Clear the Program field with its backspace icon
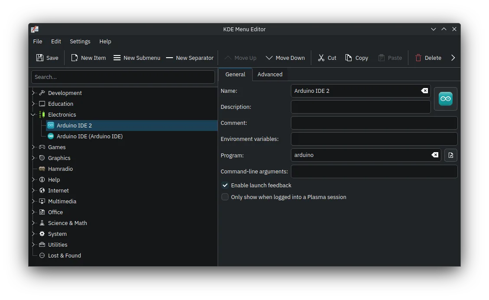Viewport: 489px width, 300px height. [435, 155]
